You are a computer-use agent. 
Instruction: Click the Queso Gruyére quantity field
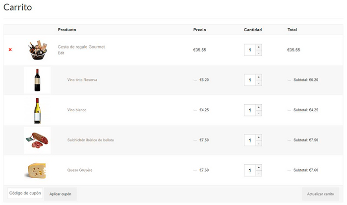coord(250,170)
